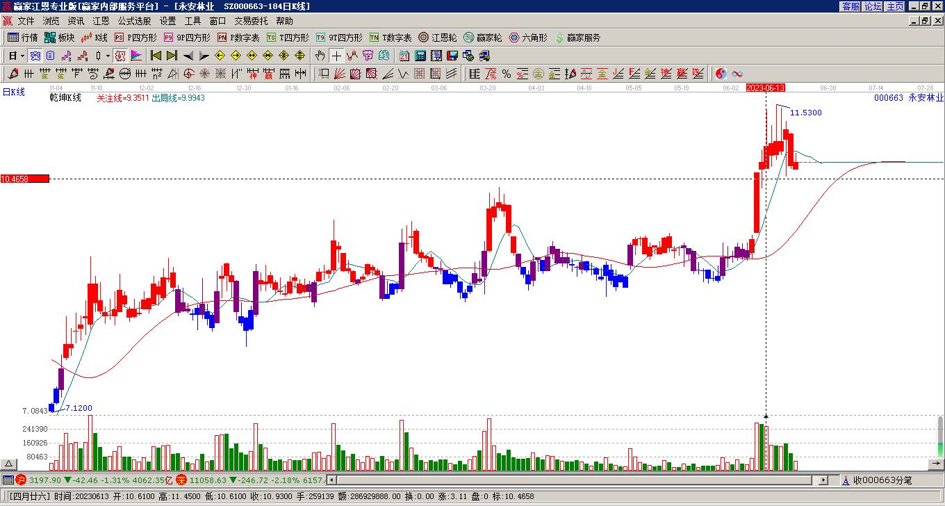Click the 日K线 label

point(14,92)
